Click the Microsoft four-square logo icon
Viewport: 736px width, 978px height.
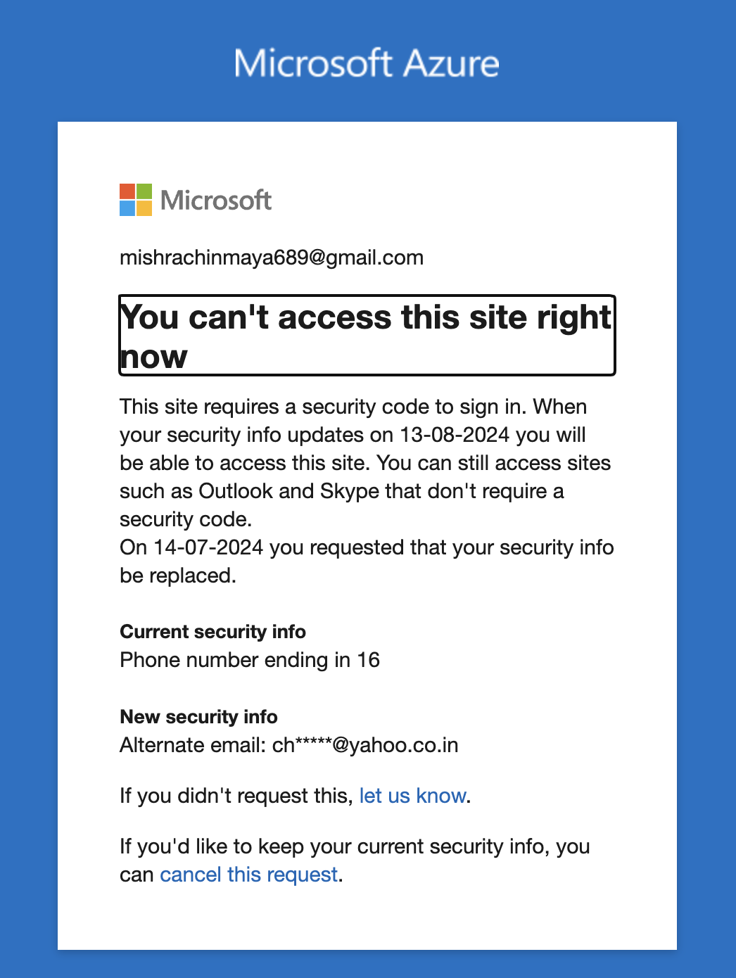click(136, 200)
